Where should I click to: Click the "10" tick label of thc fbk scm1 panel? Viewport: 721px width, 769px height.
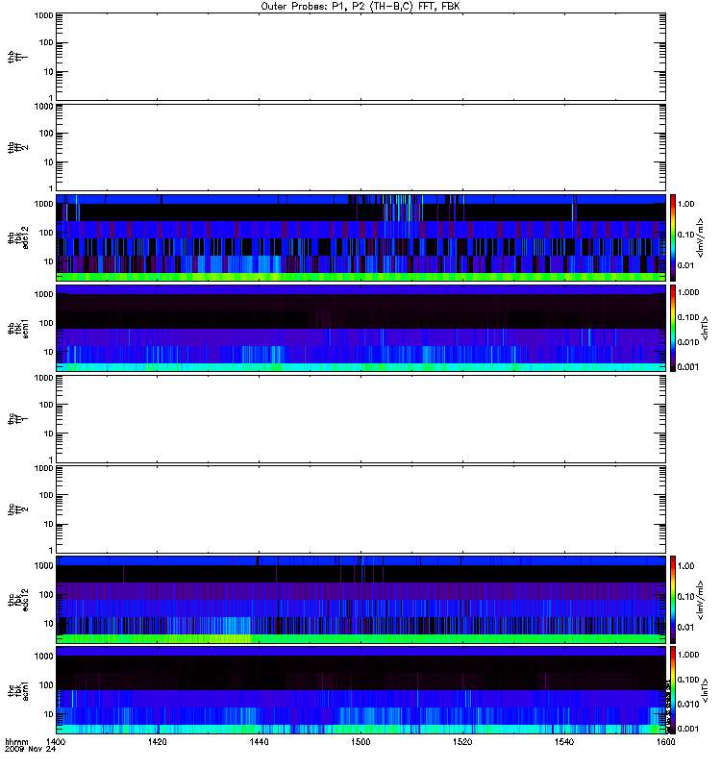(x=48, y=714)
